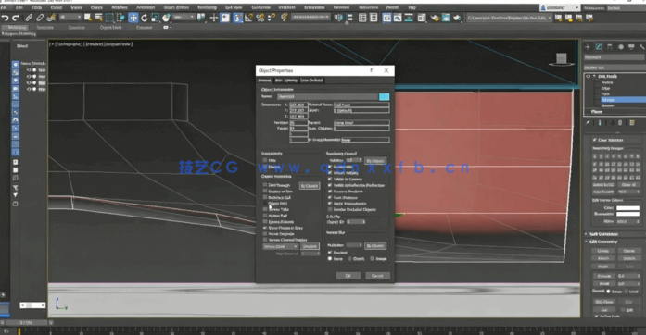Activate the Unlink Selection tool
Screen dimensions: 646x335
pyautogui.click(x=40, y=18)
